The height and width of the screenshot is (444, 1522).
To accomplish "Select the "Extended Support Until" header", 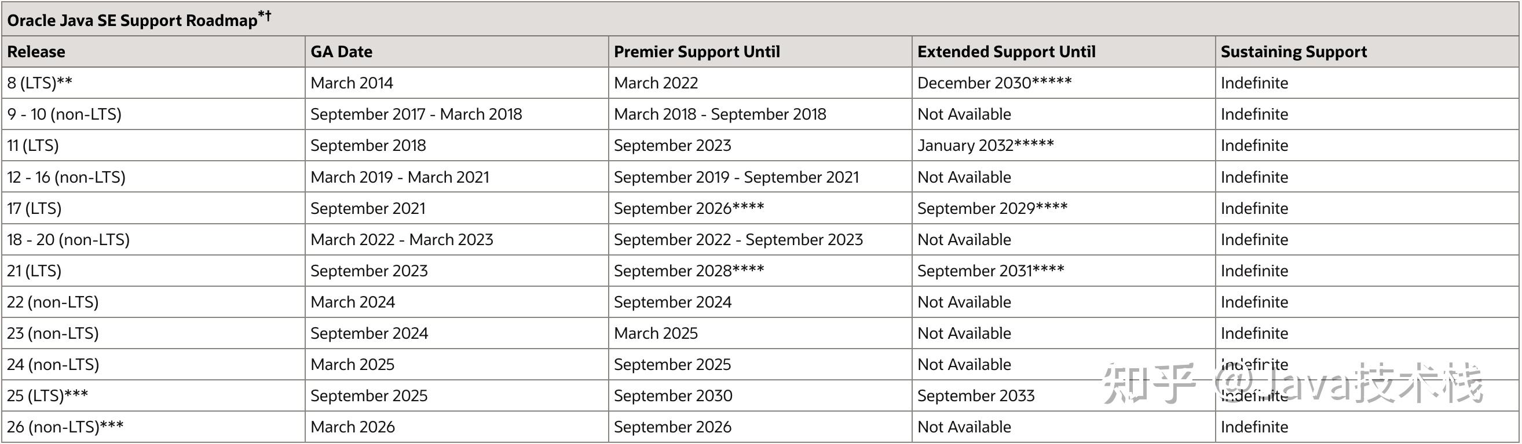I will 1006,52.
